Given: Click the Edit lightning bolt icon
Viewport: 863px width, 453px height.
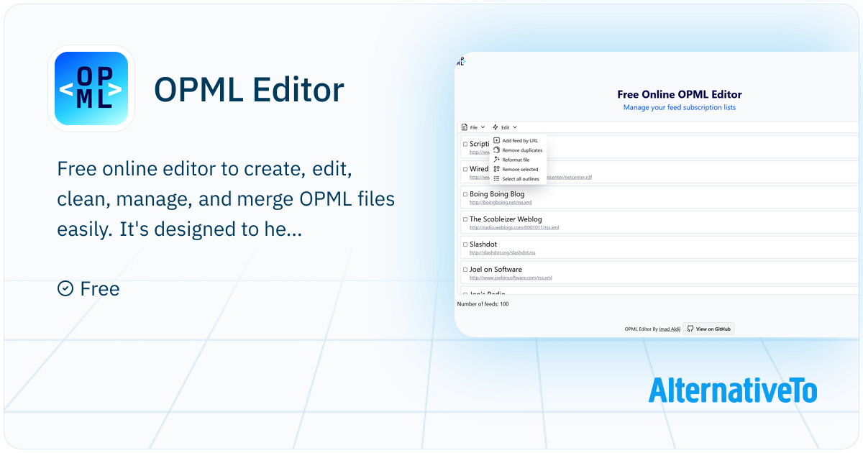Looking at the screenshot, I should [x=496, y=127].
